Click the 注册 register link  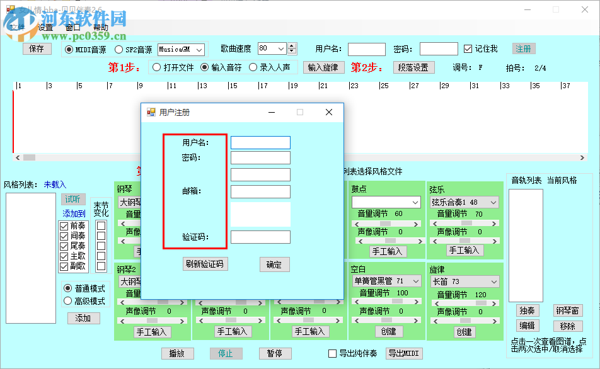(523, 48)
